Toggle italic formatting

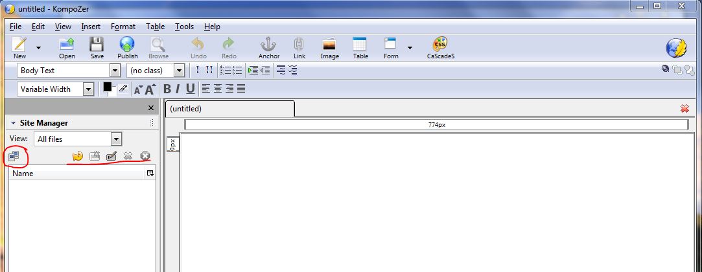[x=178, y=89]
